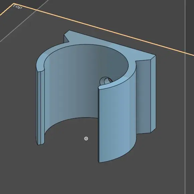Click the "Top" plane label
The width and height of the screenshot is (194, 194).
[x=18, y=7]
